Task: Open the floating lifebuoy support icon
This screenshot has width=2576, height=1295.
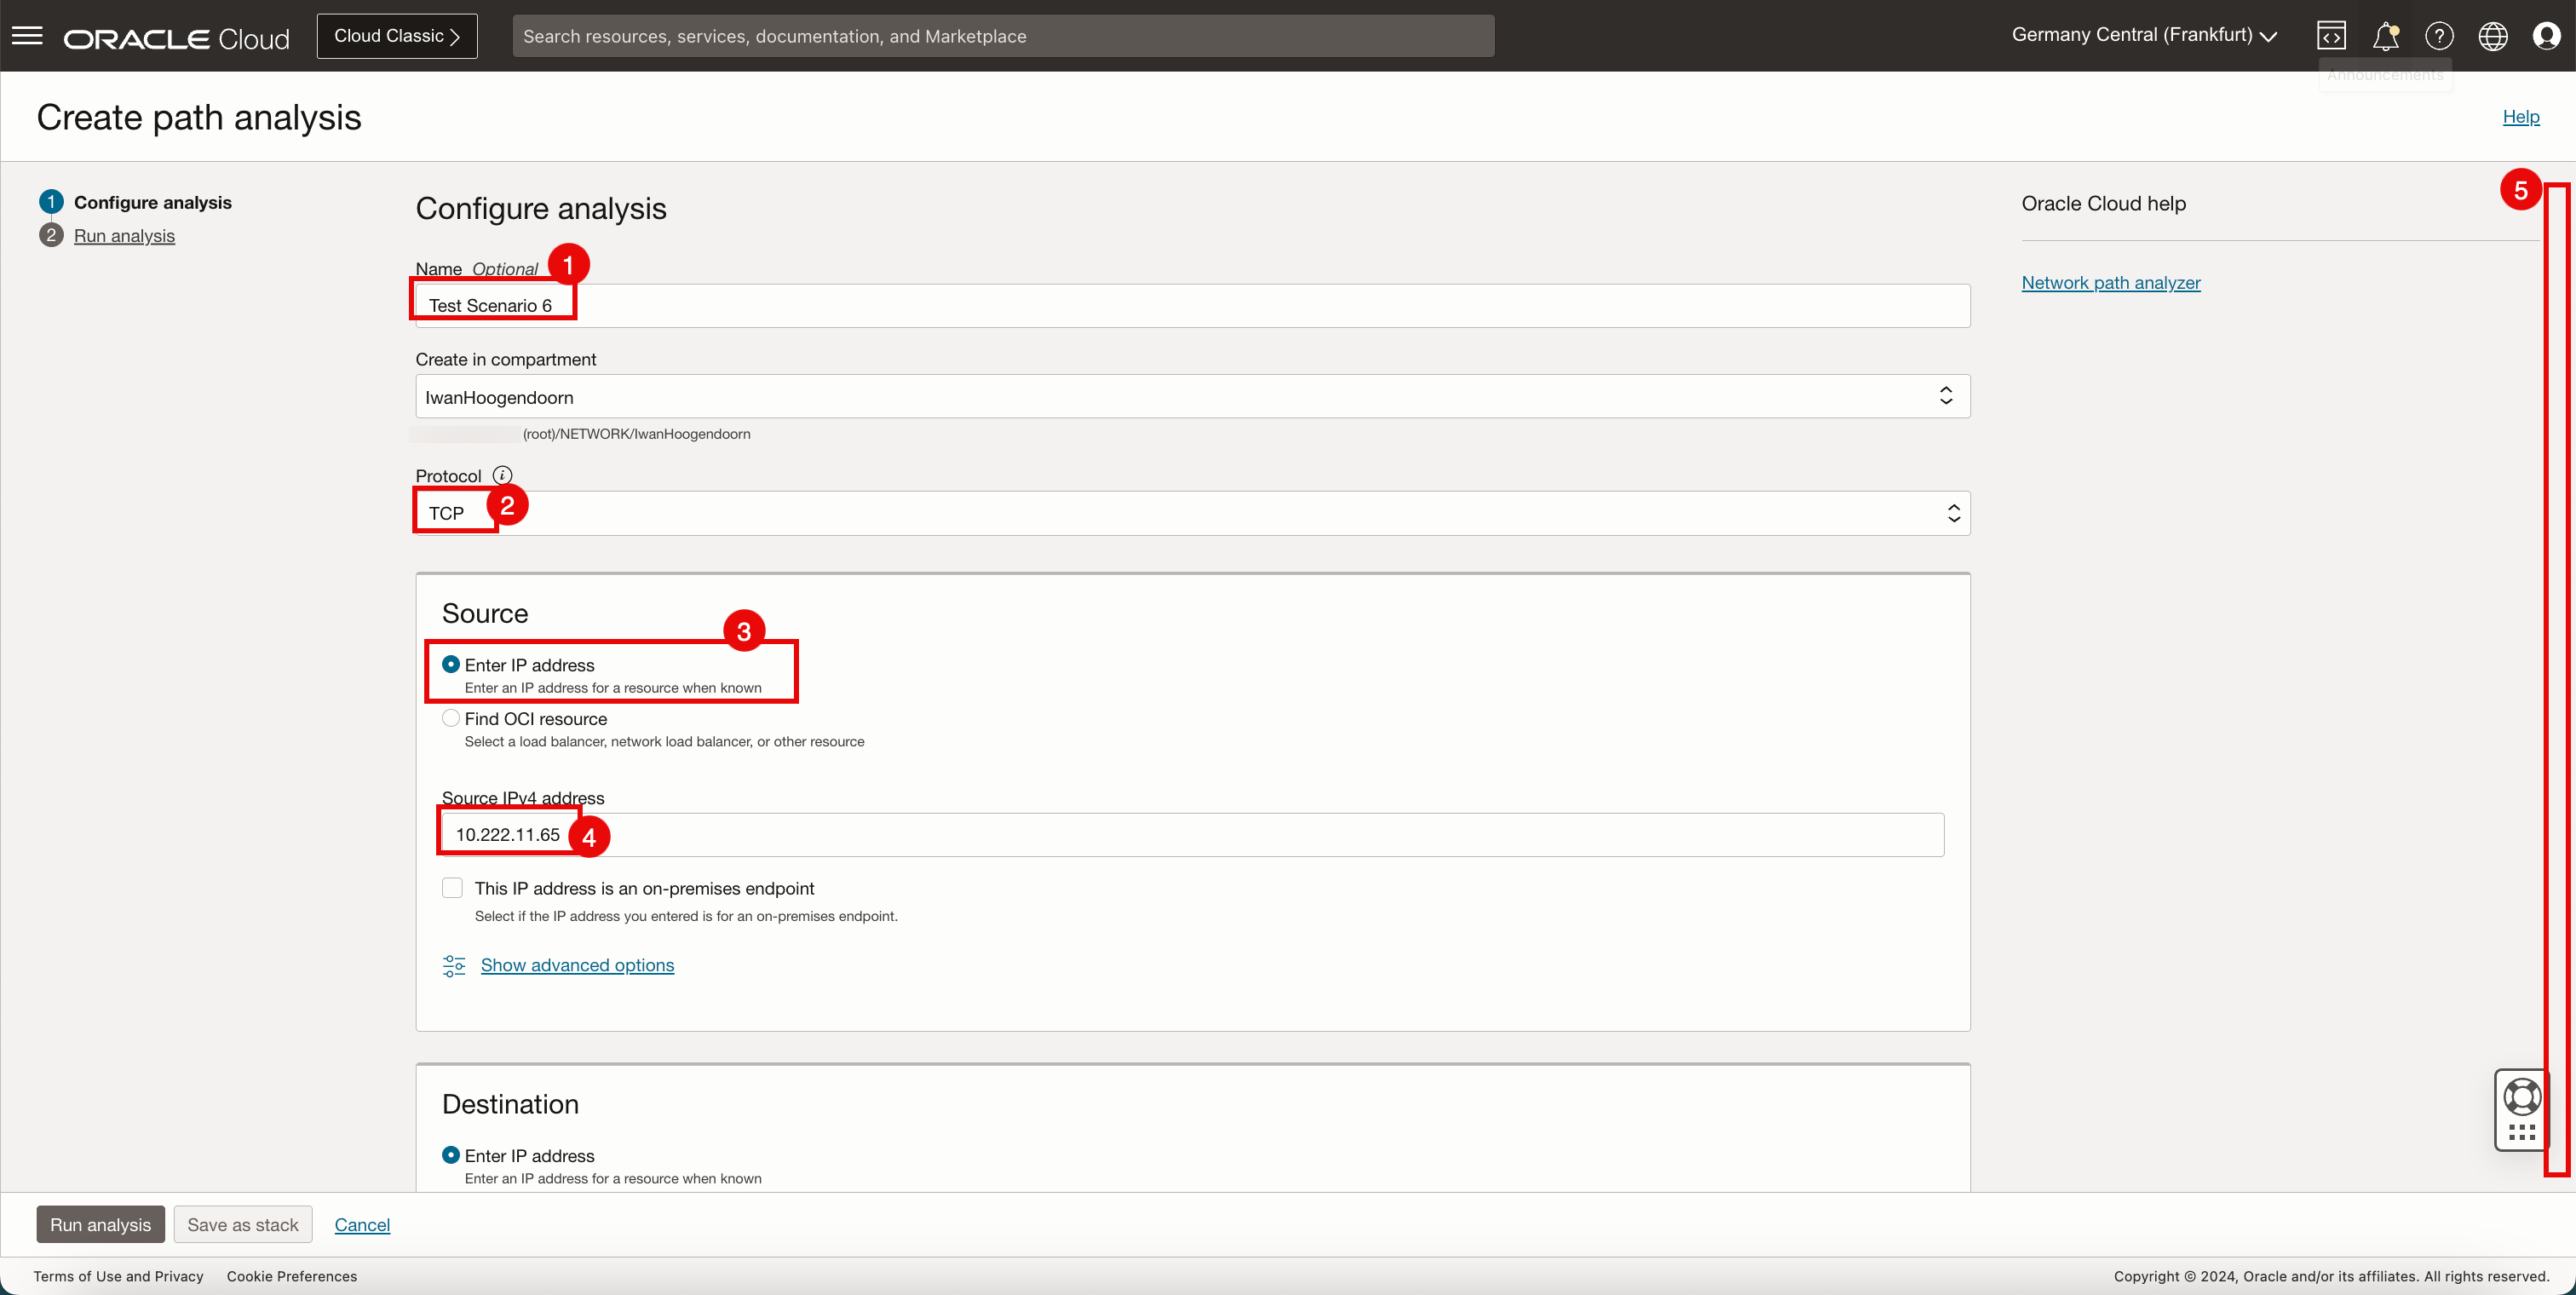Action: click(x=2521, y=1097)
